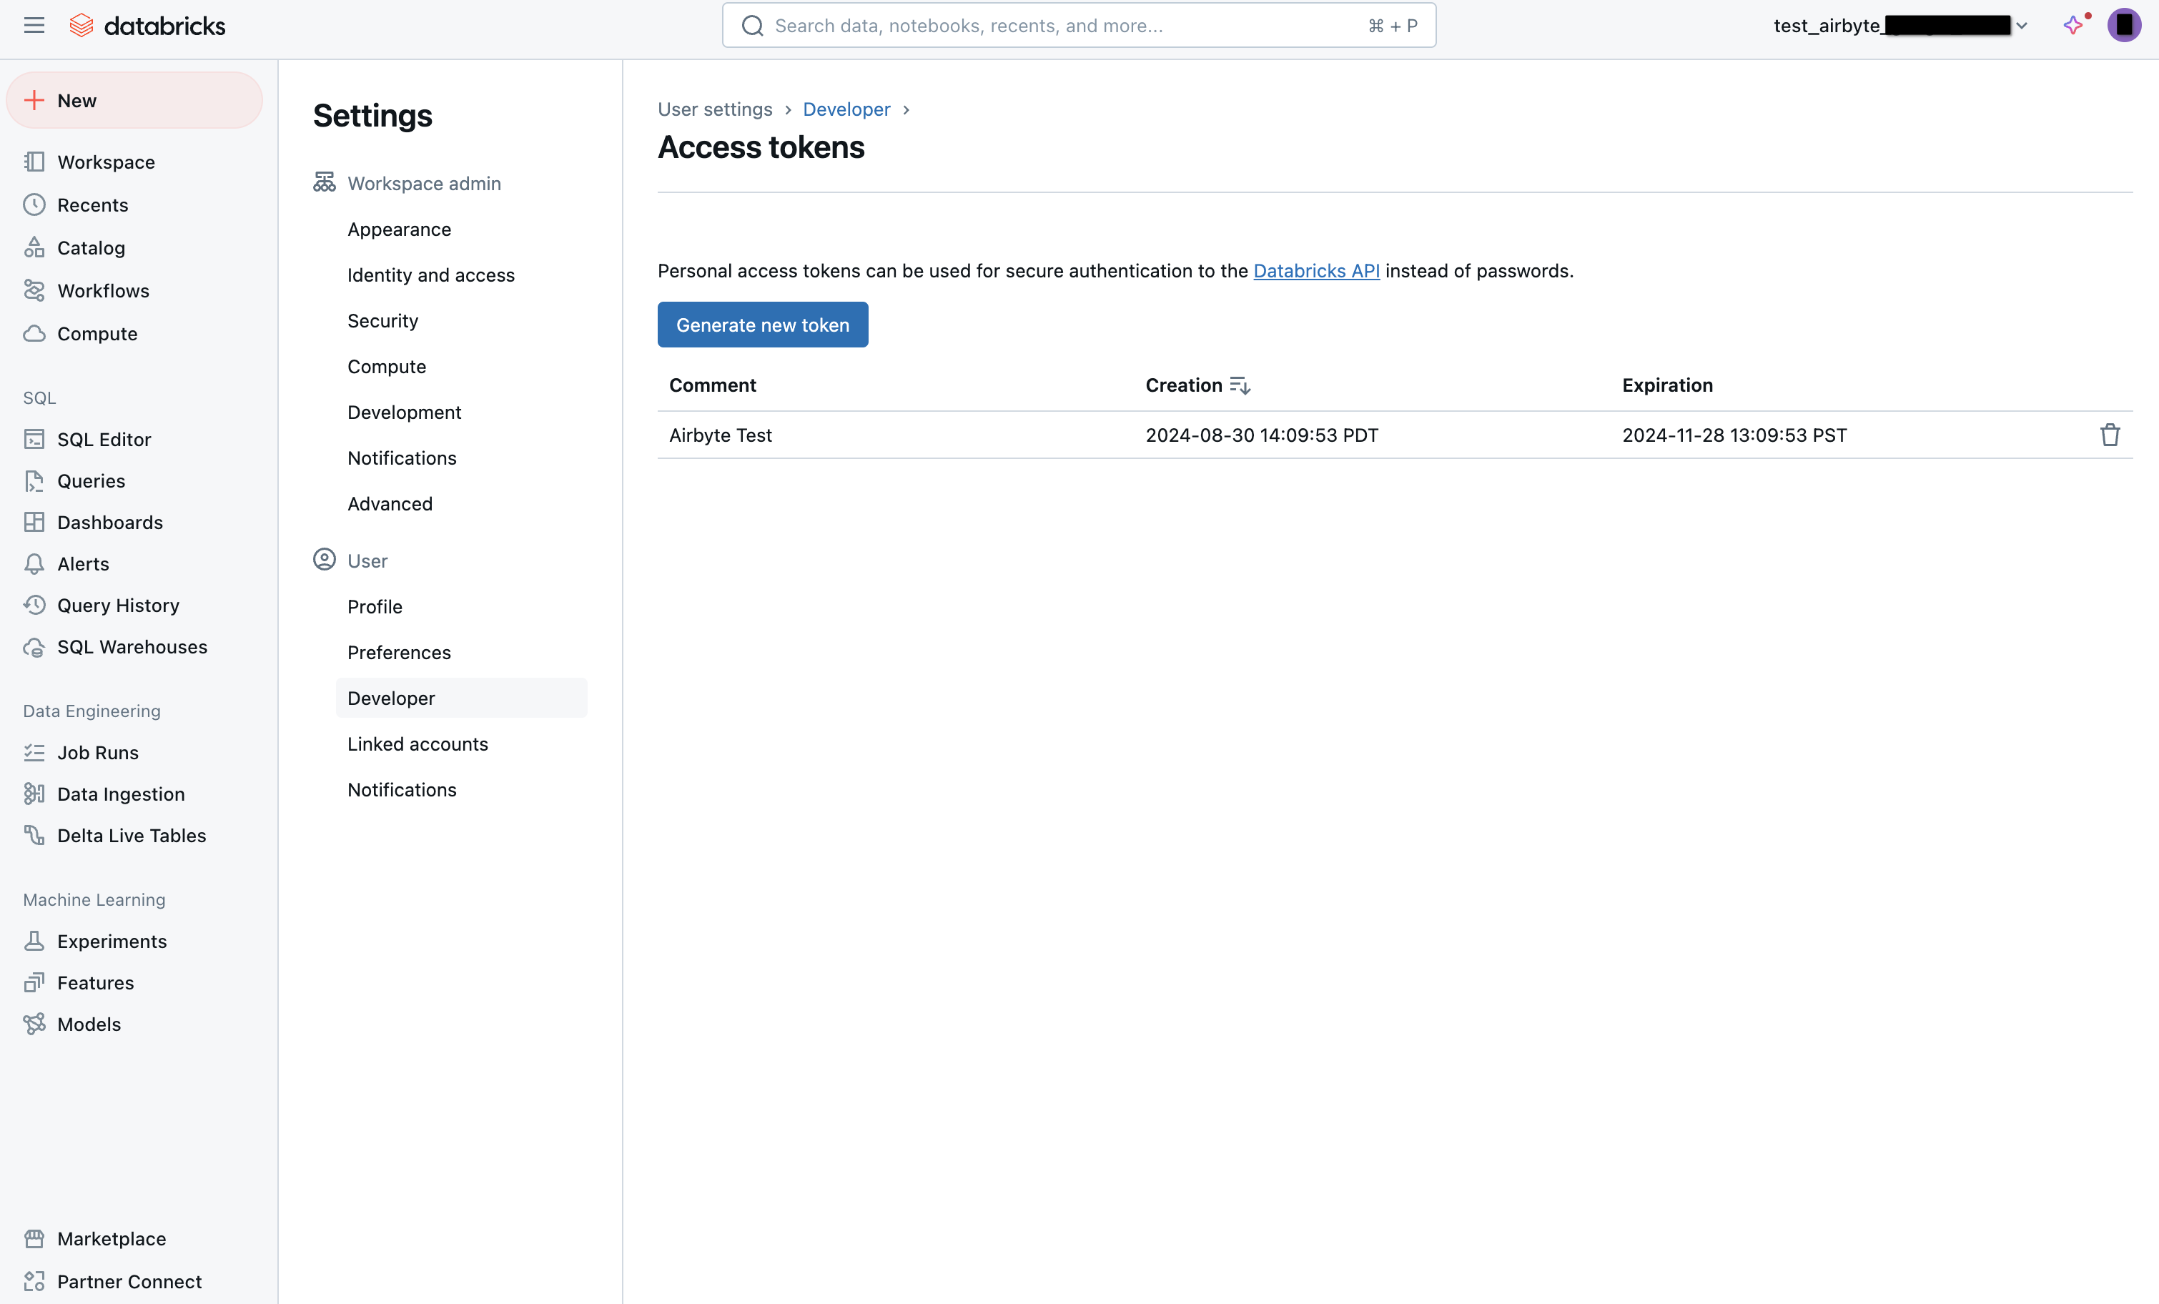
Task: Open the Catalog sidebar icon
Action: [x=34, y=248]
